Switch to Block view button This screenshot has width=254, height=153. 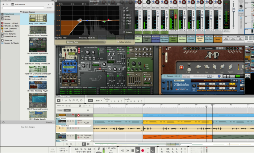point(60,110)
